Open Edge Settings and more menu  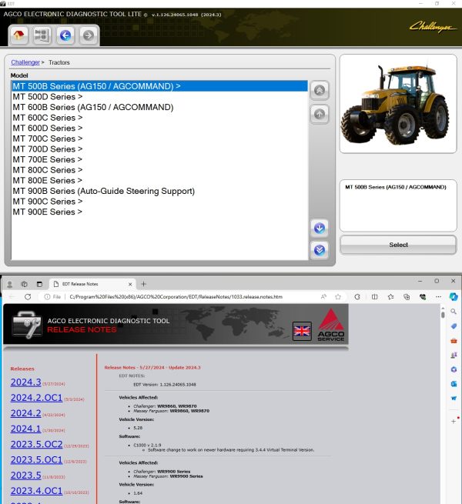click(x=438, y=297)
